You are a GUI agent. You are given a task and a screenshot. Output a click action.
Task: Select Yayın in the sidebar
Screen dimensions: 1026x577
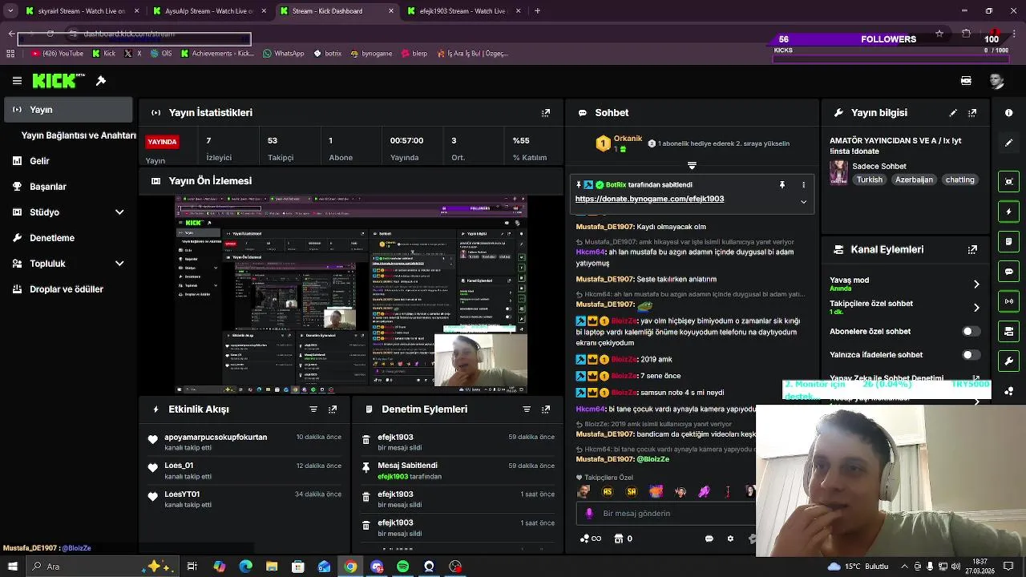[68, 110]
